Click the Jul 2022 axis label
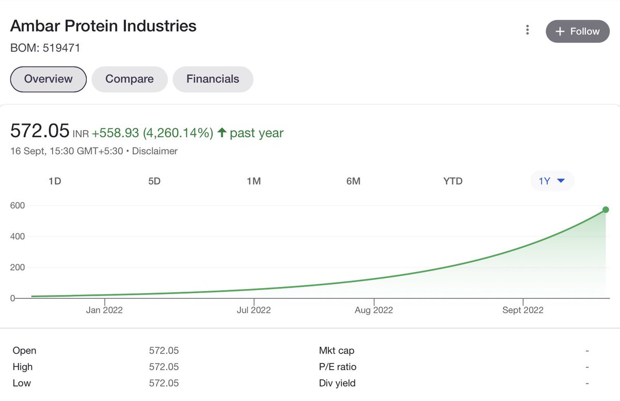 pos(254,310)
